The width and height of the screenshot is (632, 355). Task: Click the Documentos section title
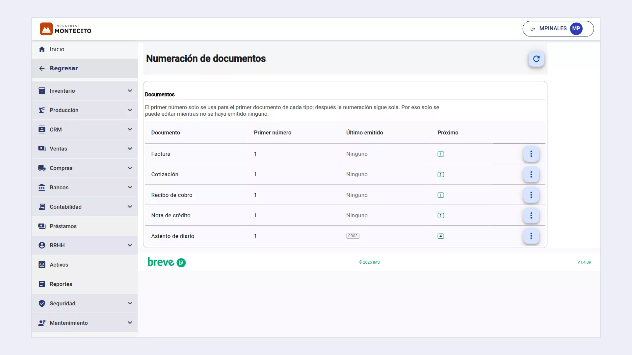coord(160,94)
